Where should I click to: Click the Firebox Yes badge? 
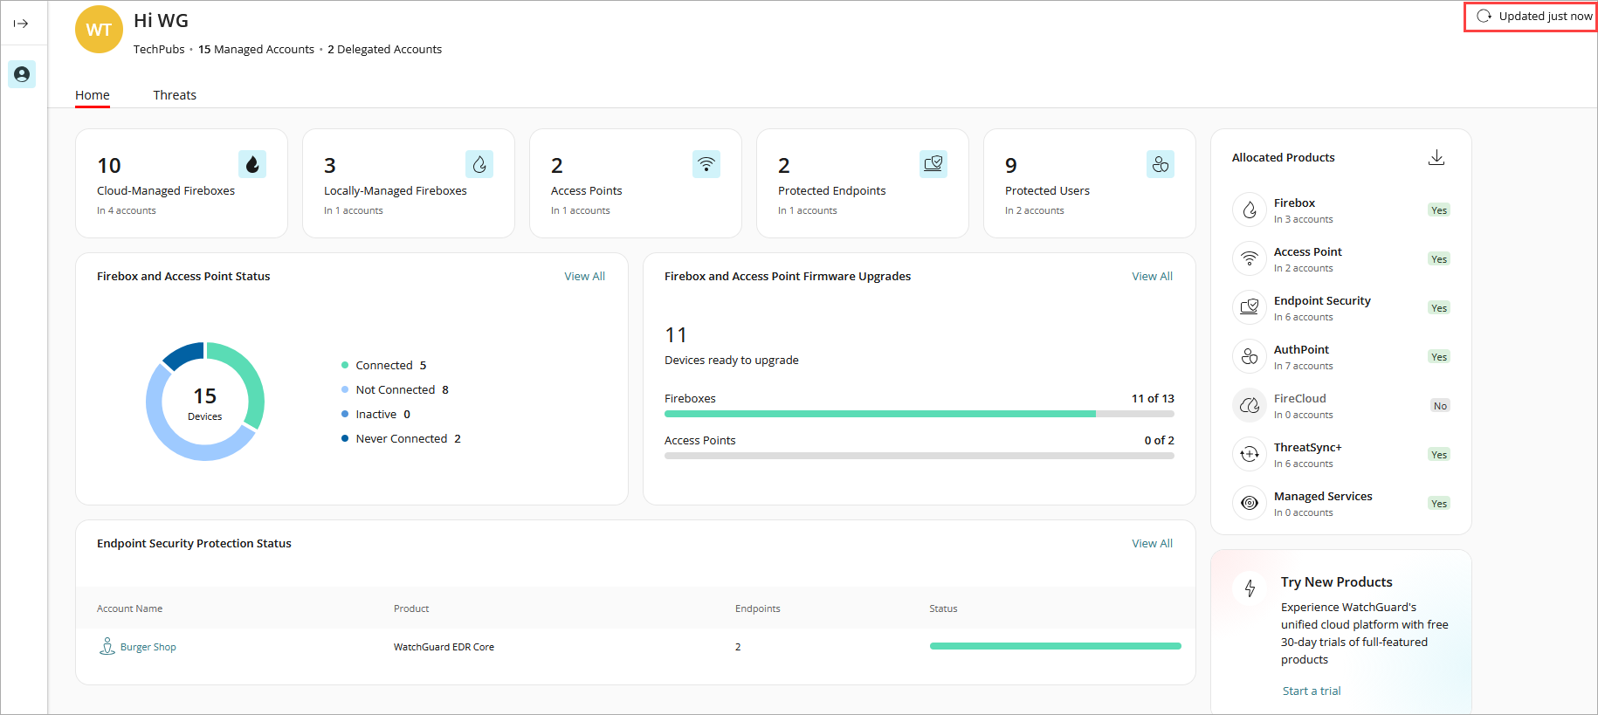pos(1439,210)
